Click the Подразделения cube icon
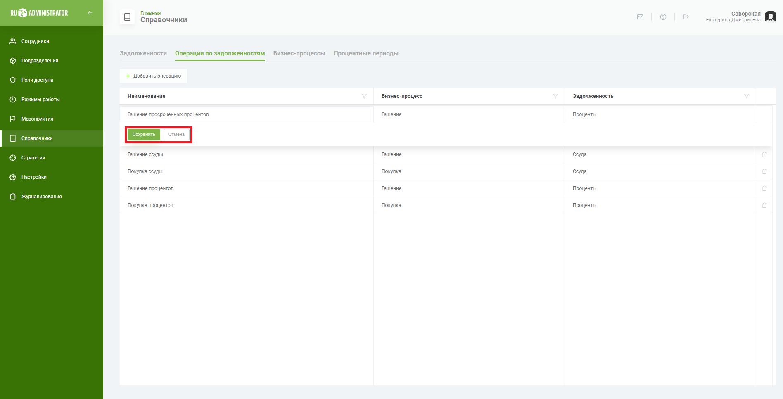Screen dimensions: 783x399 pos(13,61)
